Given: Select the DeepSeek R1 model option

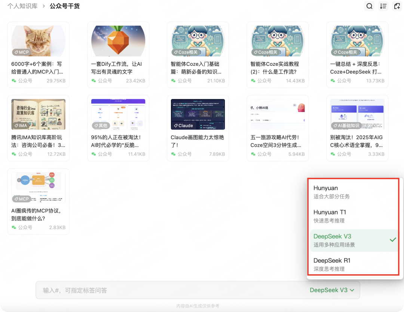Looking at the screenshot, I should tap(354, 264).
